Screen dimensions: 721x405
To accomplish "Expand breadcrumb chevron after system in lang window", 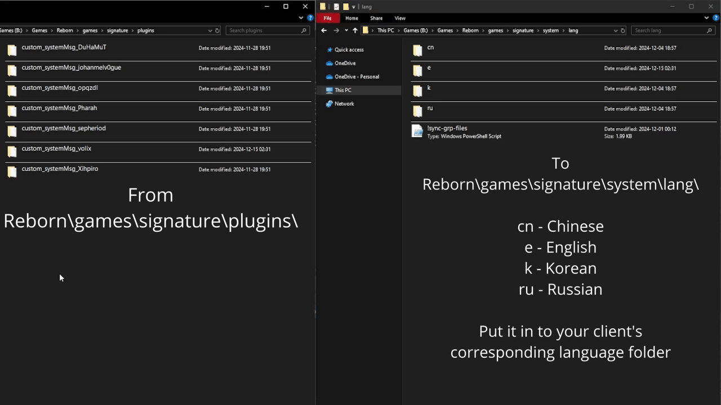I will (563, 30).
